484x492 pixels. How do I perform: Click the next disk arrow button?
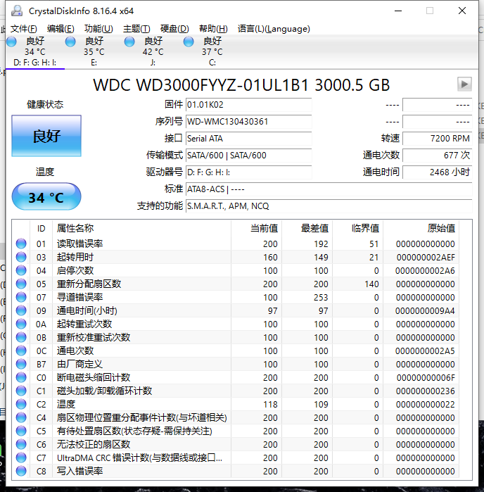[x=464, y=84]
